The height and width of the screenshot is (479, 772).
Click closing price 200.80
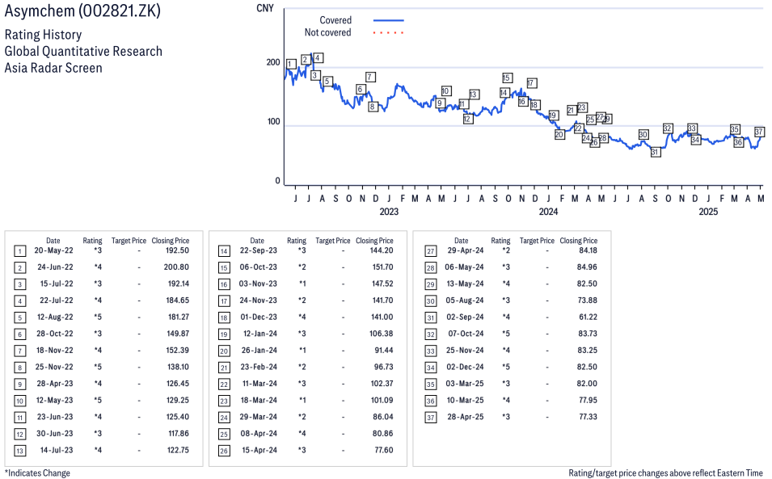point(176,267)
